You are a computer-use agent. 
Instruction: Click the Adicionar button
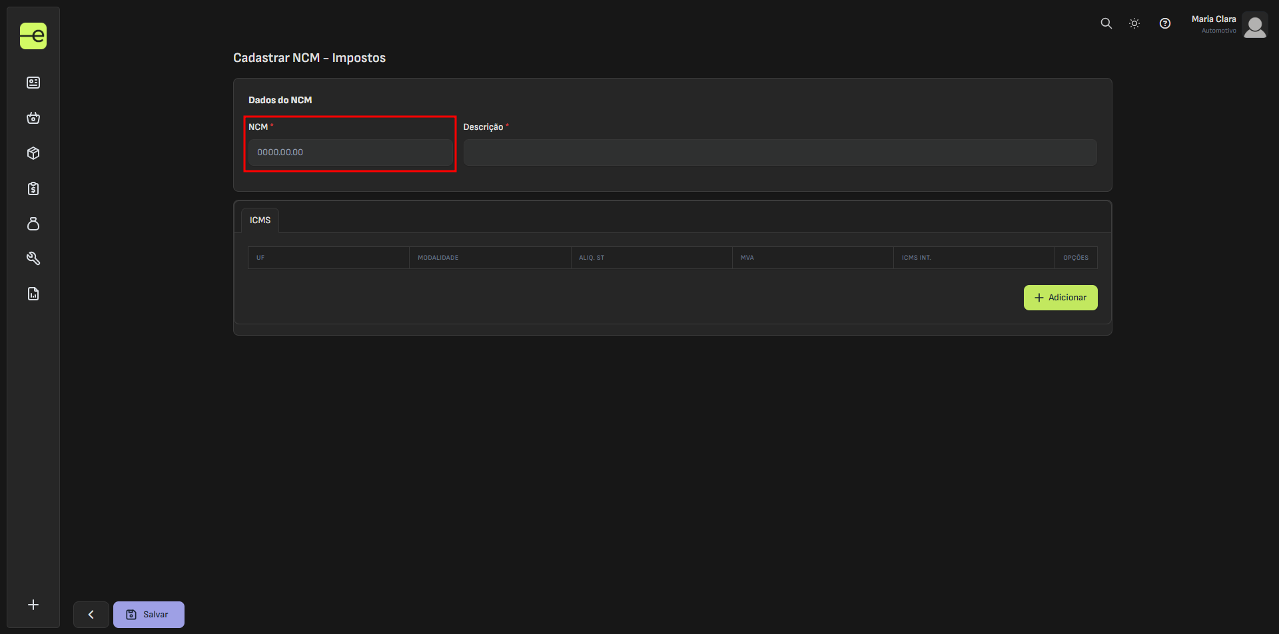(x=1060, y=298)
